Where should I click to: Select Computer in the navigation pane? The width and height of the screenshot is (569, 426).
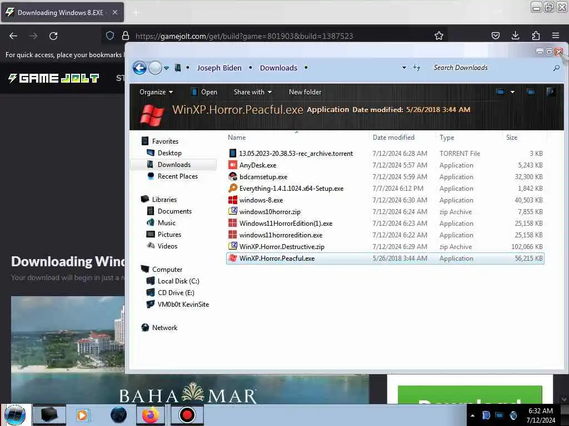(x=167, y=270)
